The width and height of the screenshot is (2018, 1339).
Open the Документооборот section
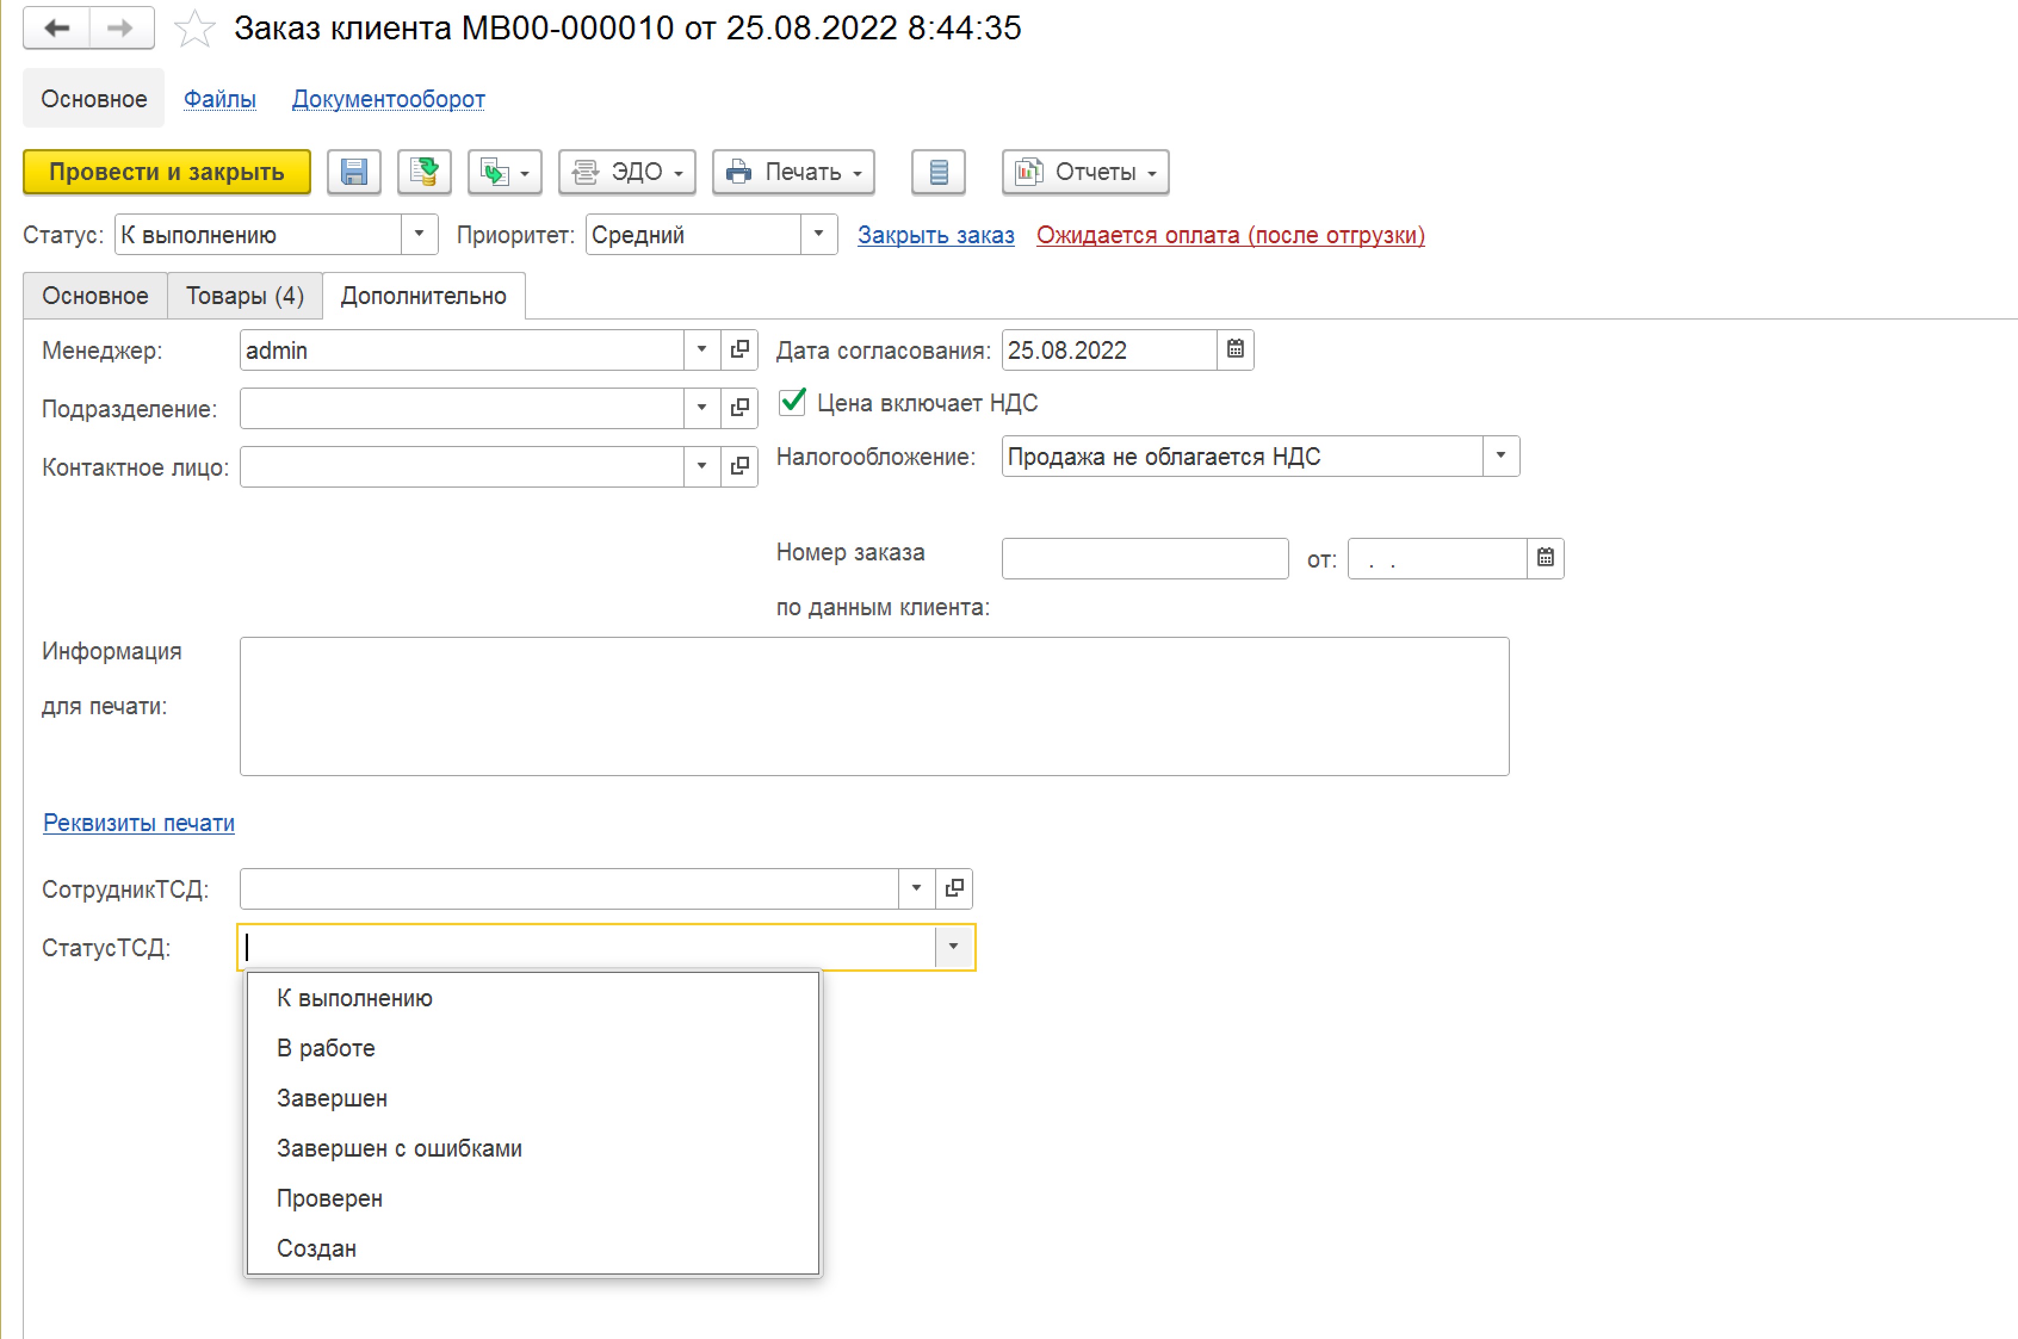point(389,99)
